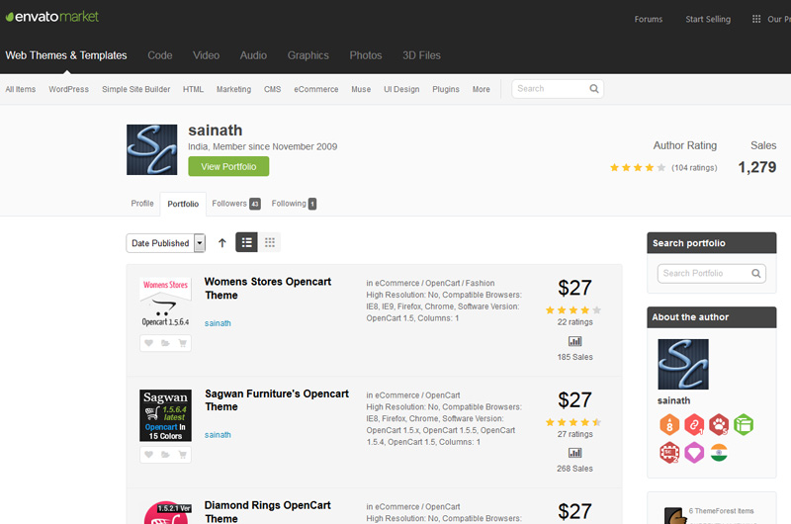Switch to grid view layout
This screenshot has width=791, height=524.
tap(270, 242)
